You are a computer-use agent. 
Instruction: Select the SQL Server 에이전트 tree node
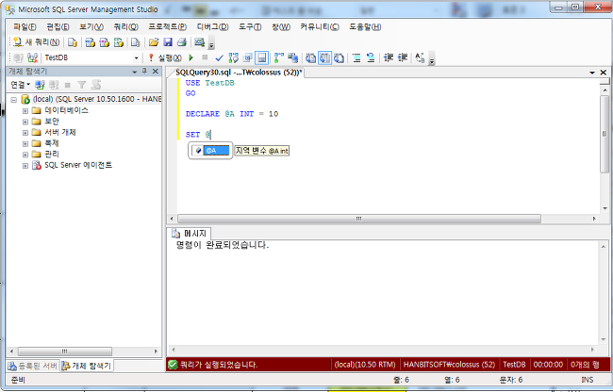(77, 165)
